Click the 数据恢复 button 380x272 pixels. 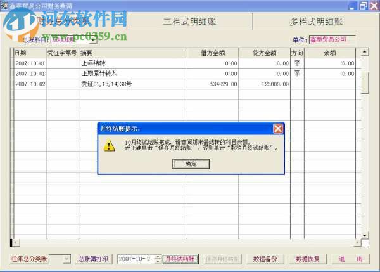coord(308,259)
